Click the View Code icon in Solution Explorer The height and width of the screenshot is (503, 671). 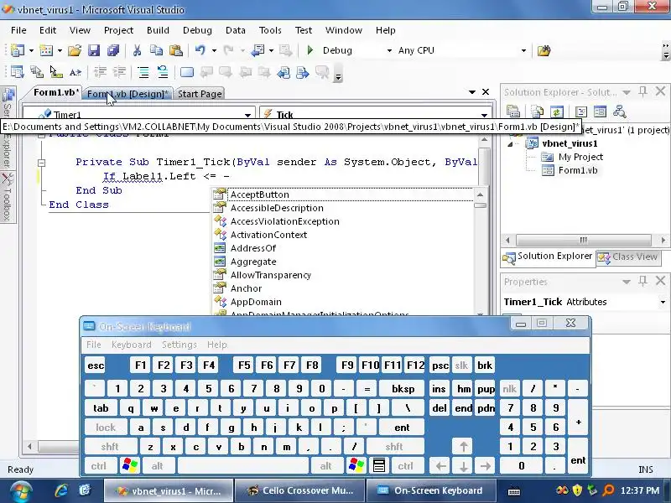tap(581, 112)
